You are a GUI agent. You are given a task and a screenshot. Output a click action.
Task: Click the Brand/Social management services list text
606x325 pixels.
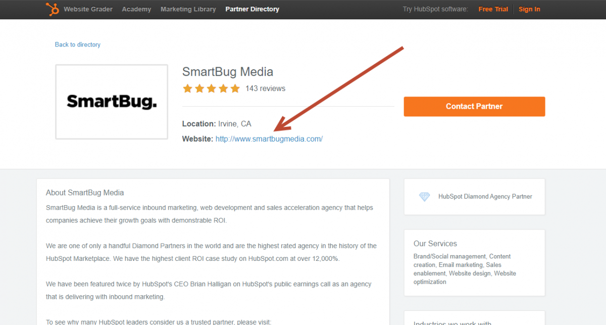click(x=465, y=269)
